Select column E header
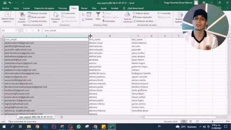The height and width of the screenshot is (130, 231). 165,36
